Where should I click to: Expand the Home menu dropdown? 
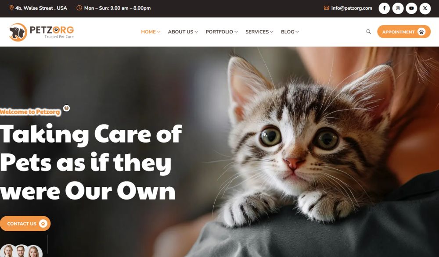[x=151, y=32]
